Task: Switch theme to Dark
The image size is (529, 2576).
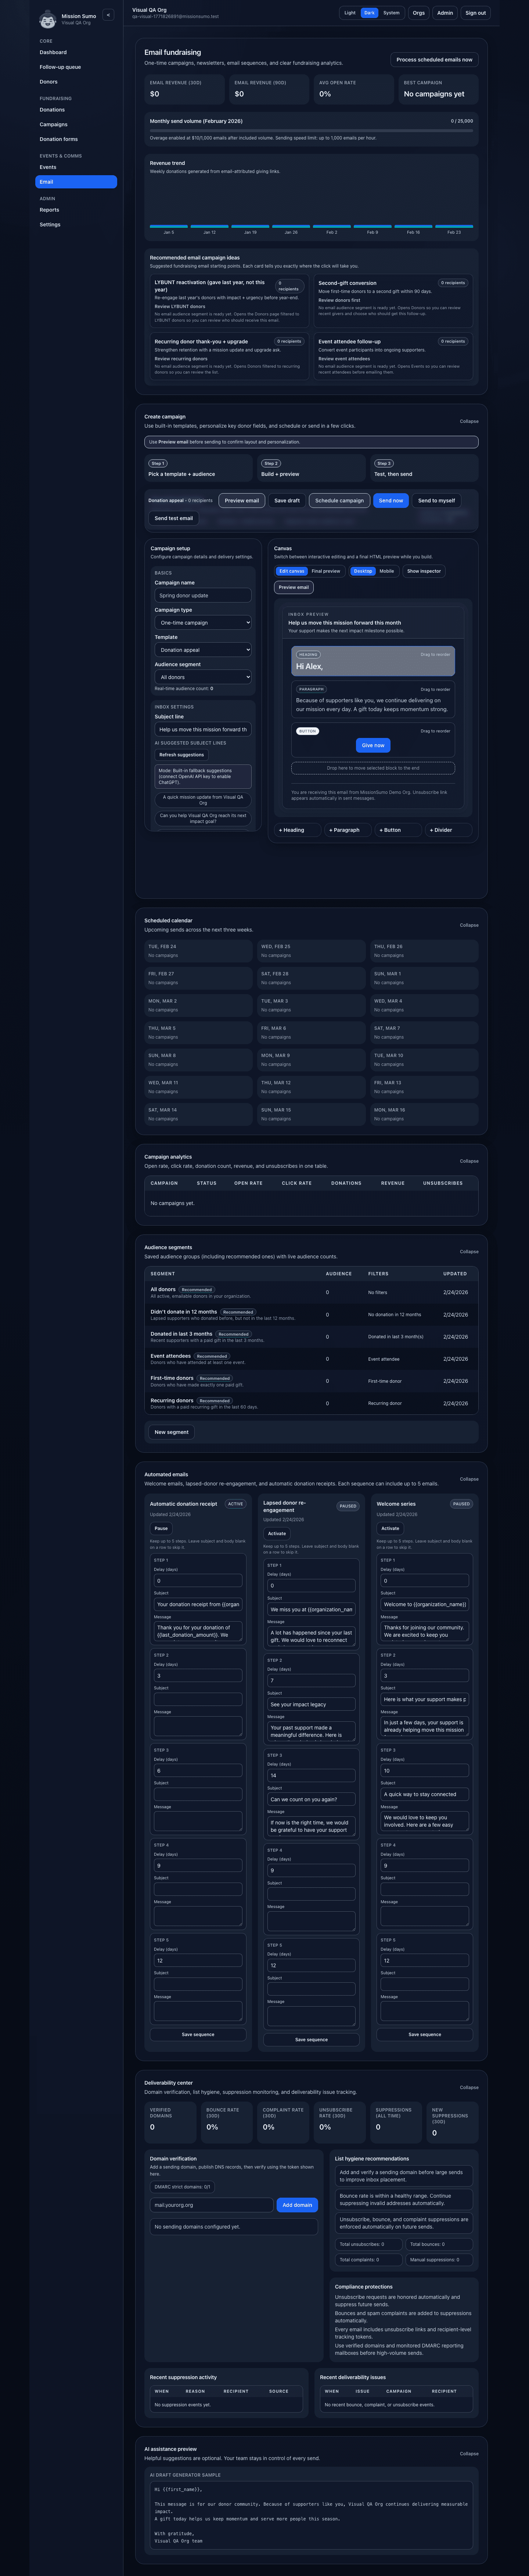Action: (x=369, y=13)
